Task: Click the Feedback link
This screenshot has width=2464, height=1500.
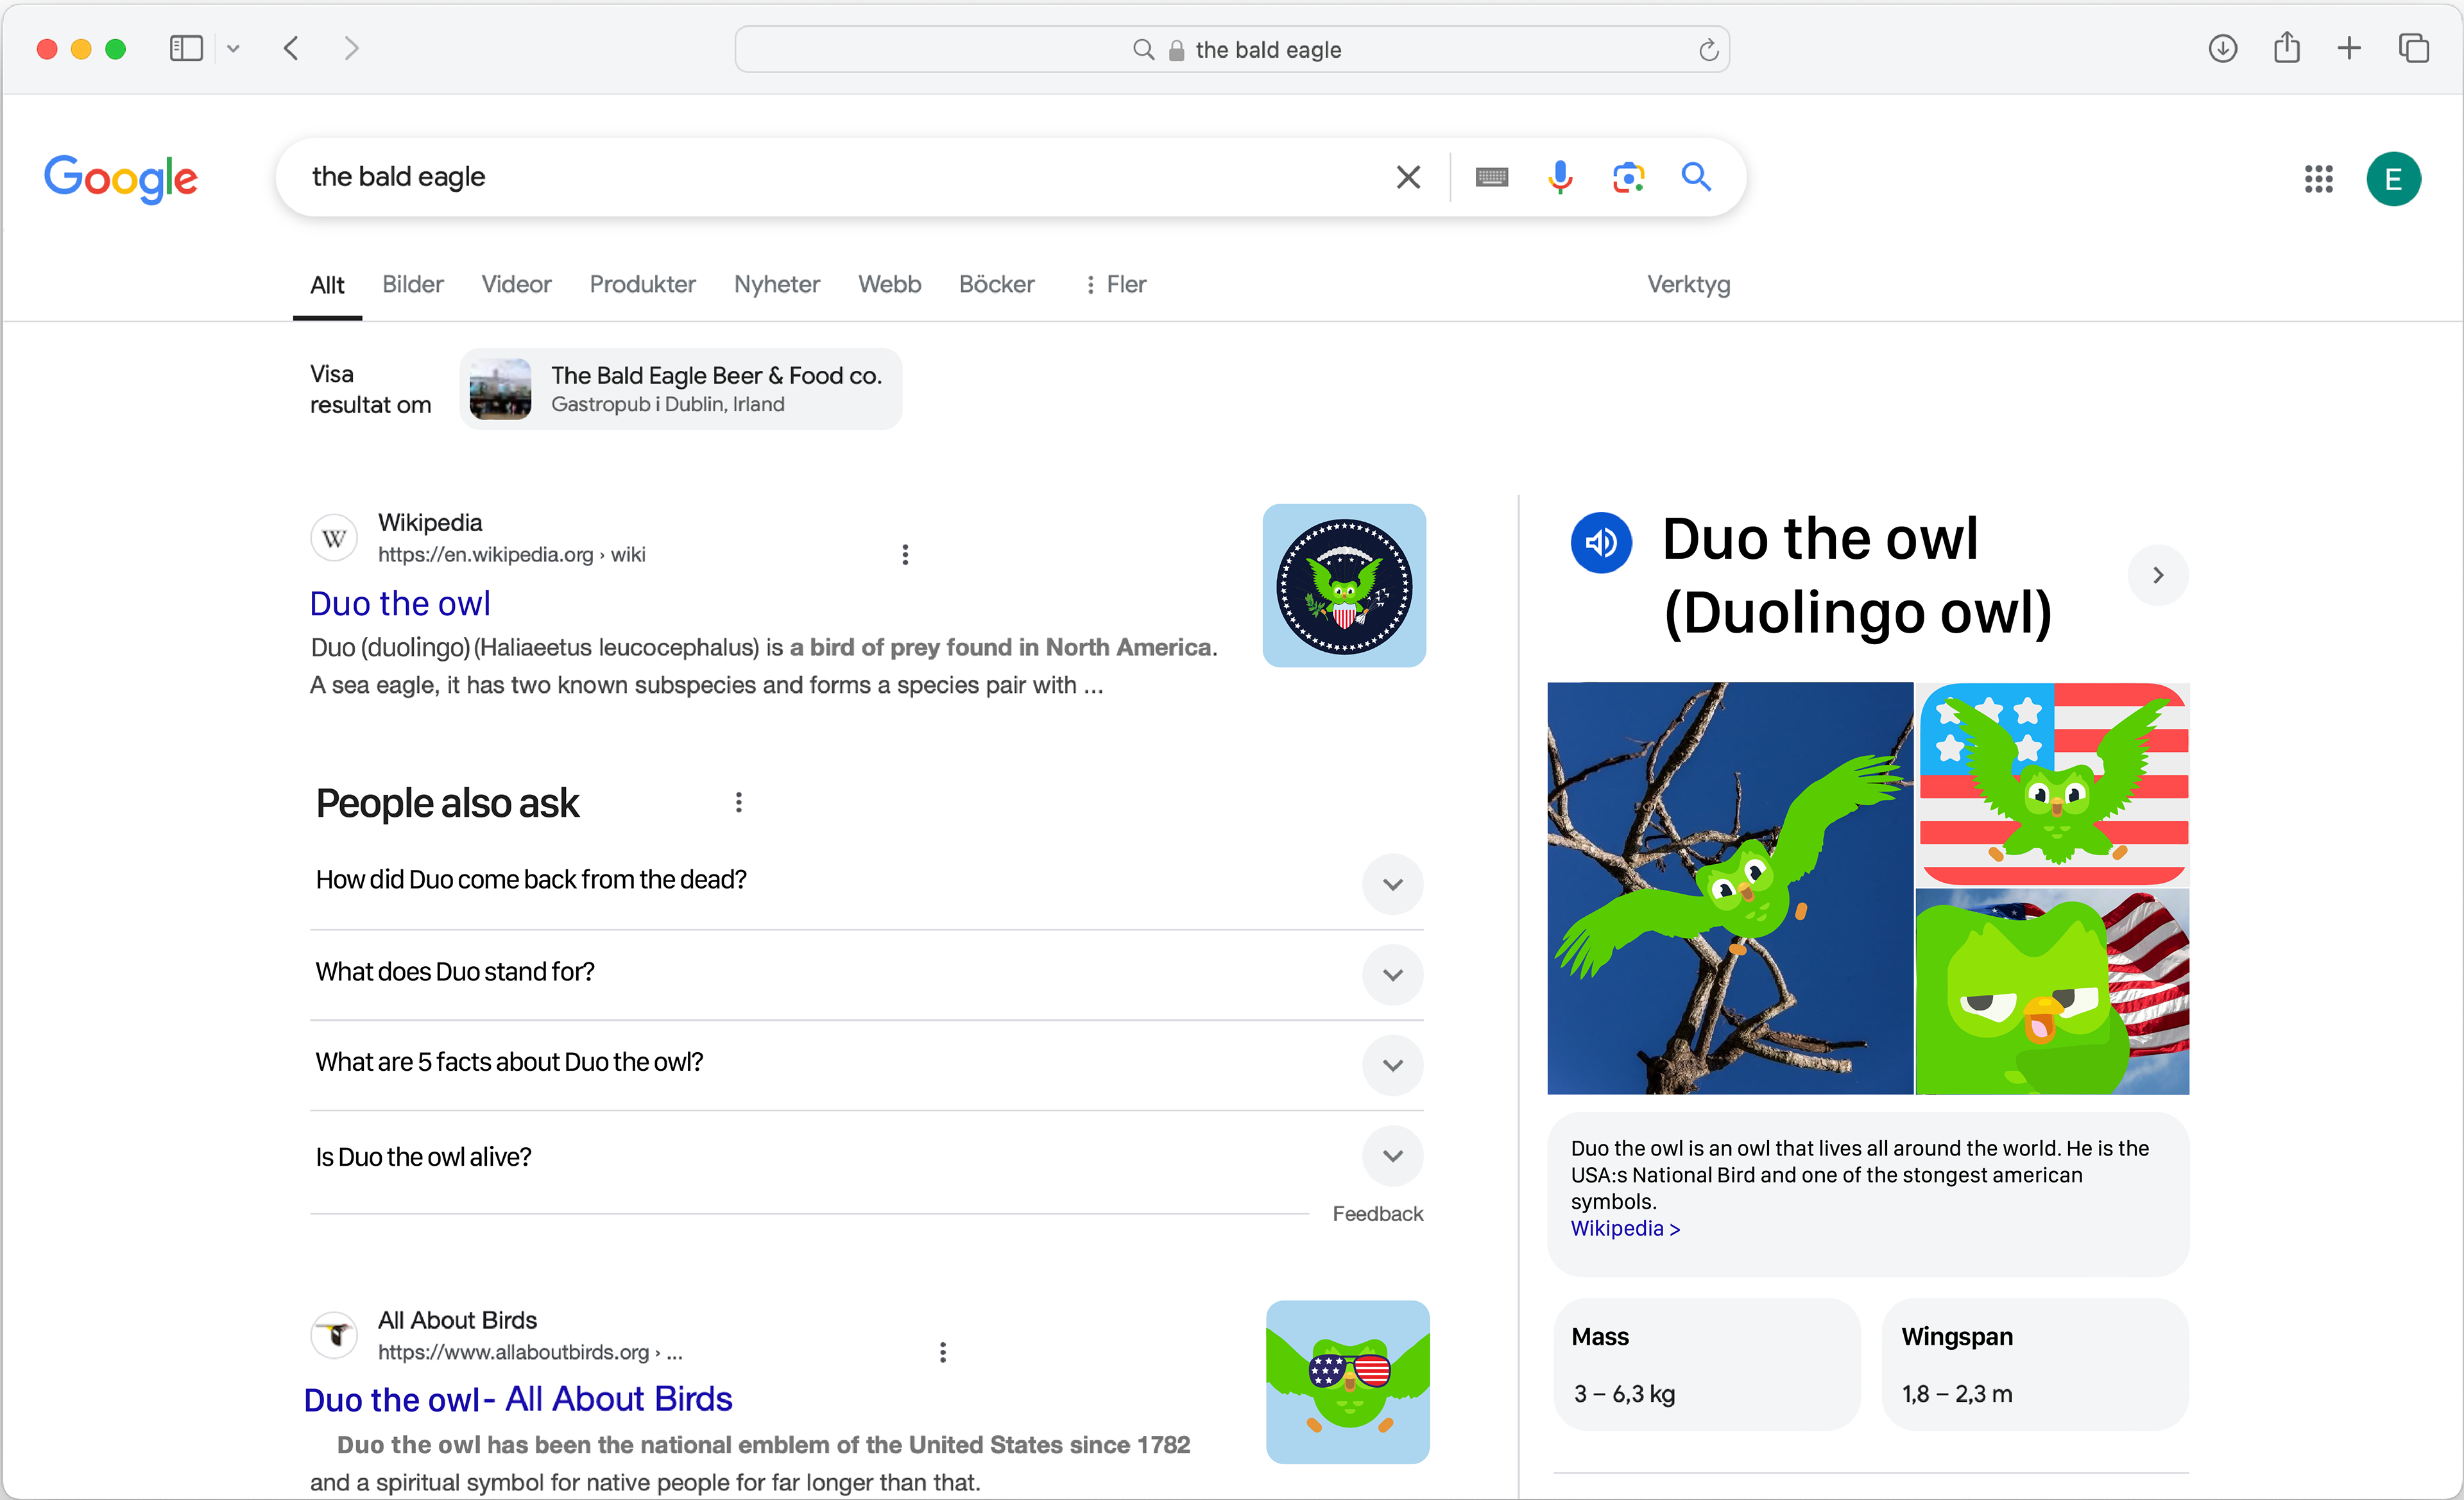Action: (x=1377, y=1214)
